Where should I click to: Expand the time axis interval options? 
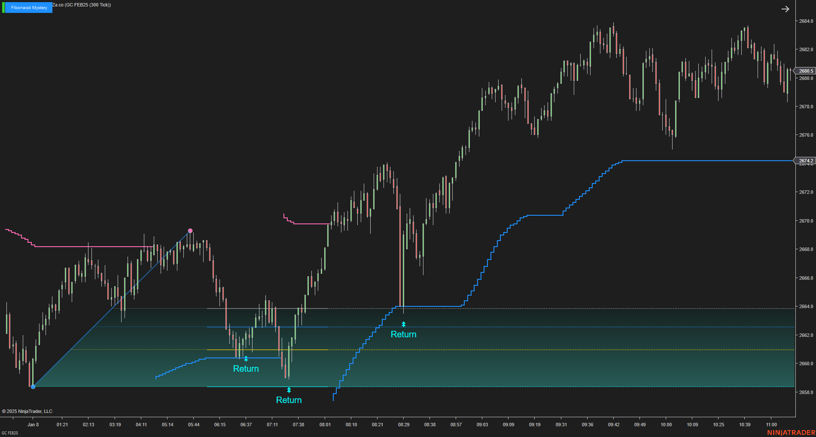[x=408, y=424]
